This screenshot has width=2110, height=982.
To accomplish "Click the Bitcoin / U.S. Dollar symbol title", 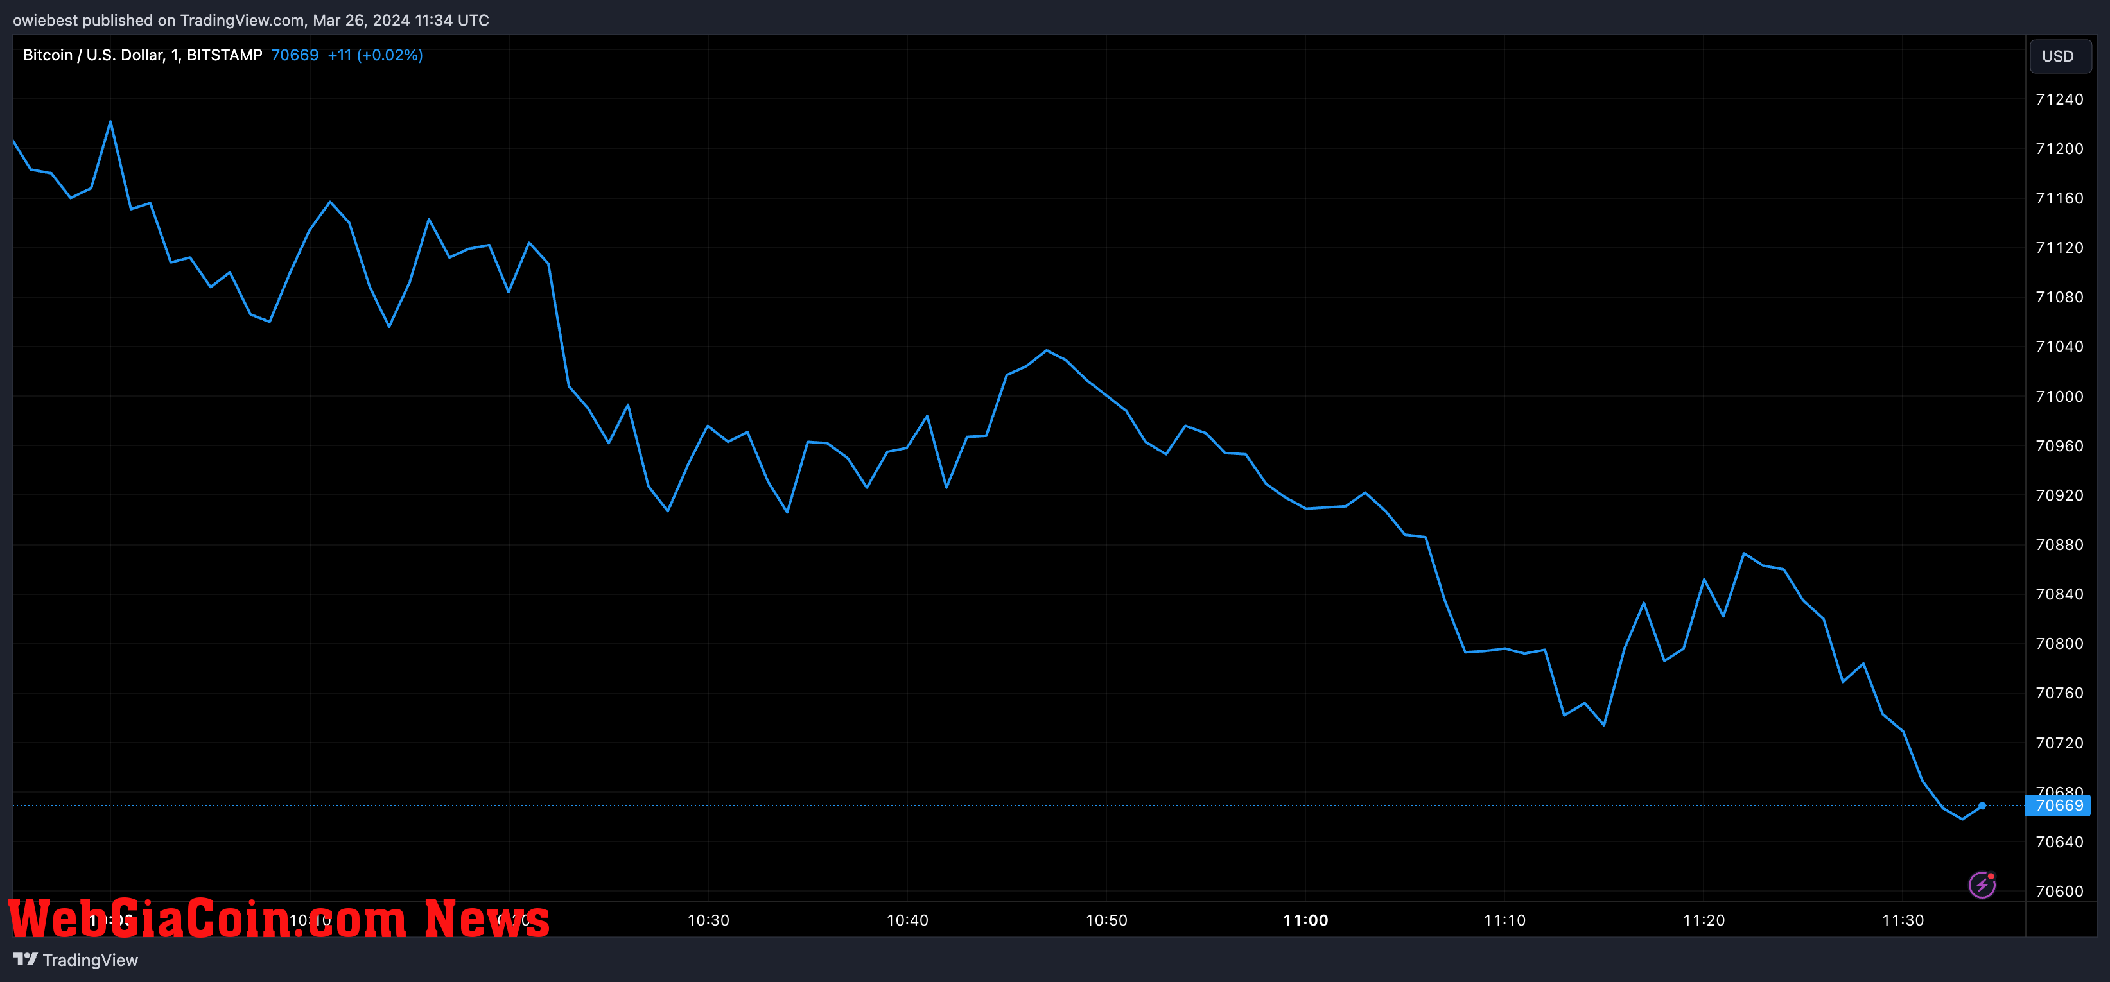I will pos(143,55).
